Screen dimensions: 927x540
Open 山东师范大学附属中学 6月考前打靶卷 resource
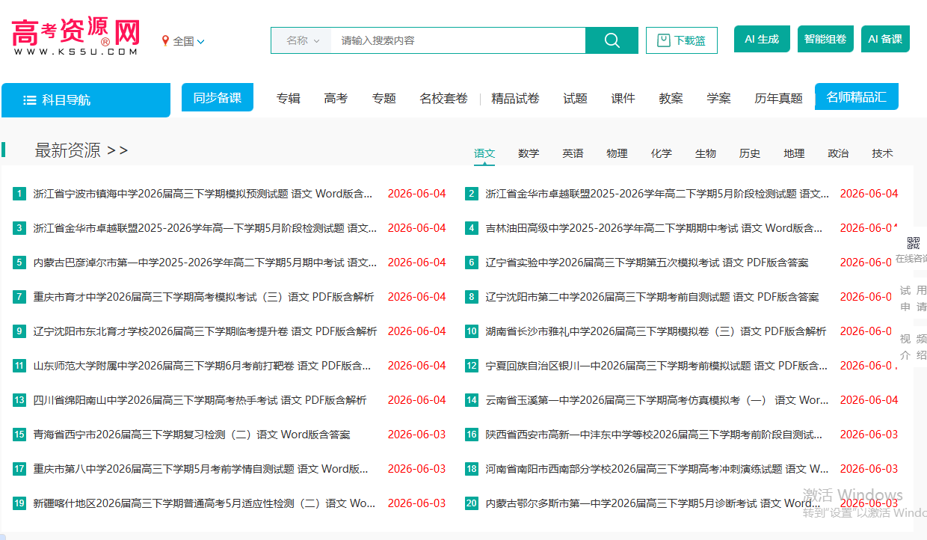pos(203,366)
